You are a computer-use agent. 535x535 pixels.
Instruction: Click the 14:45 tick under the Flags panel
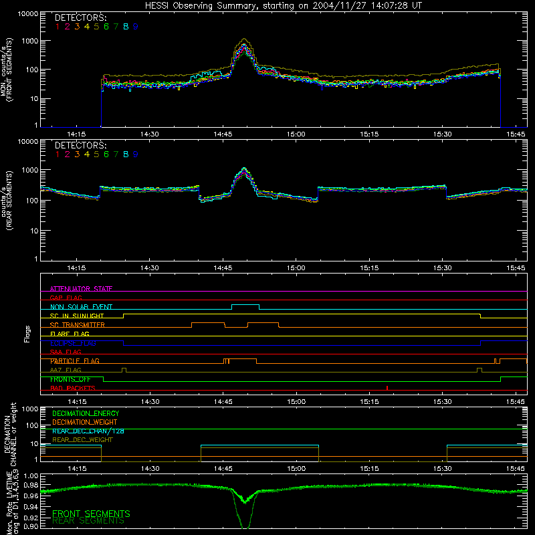(223, 402)
